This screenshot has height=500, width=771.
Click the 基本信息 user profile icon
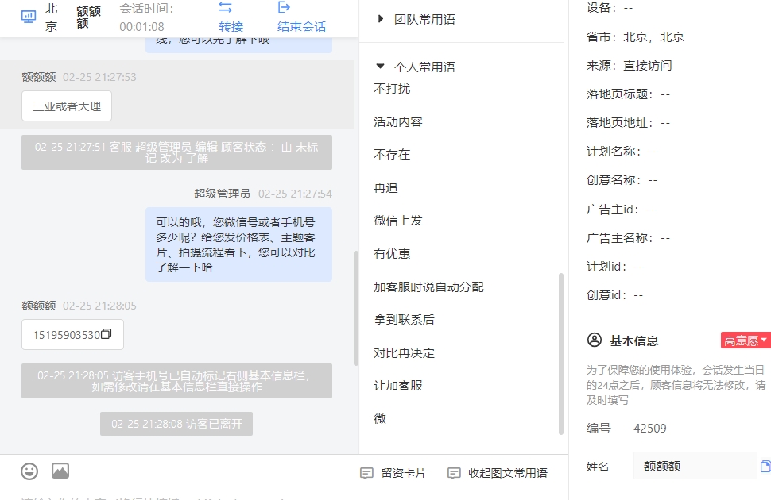(595, 340)
